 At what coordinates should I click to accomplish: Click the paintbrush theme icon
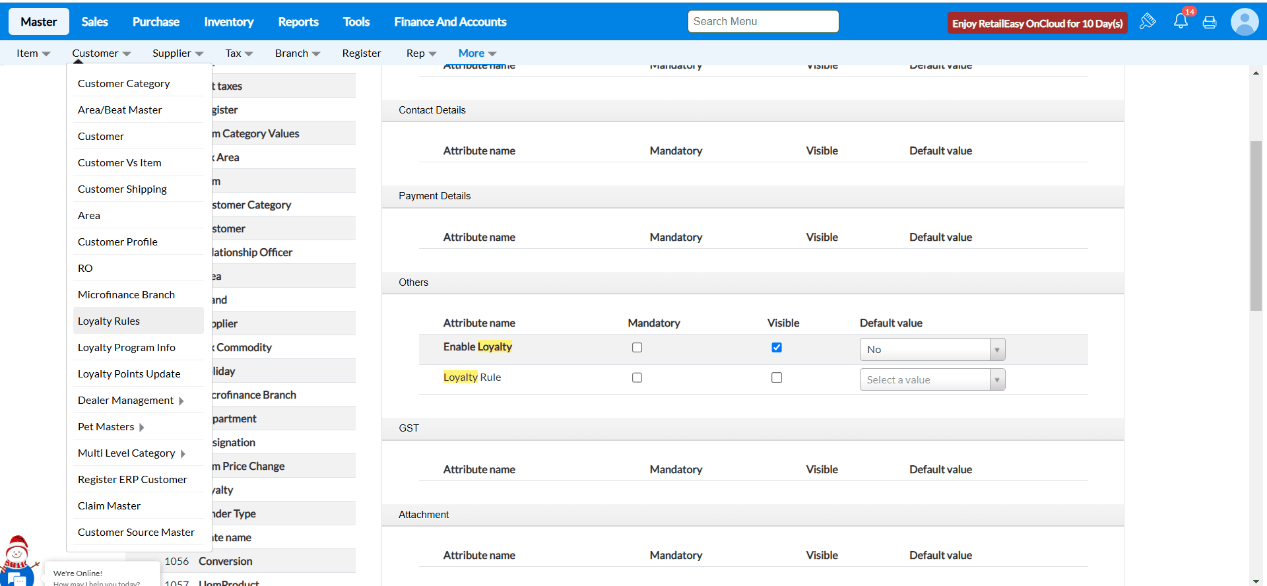pos(1148,22)
